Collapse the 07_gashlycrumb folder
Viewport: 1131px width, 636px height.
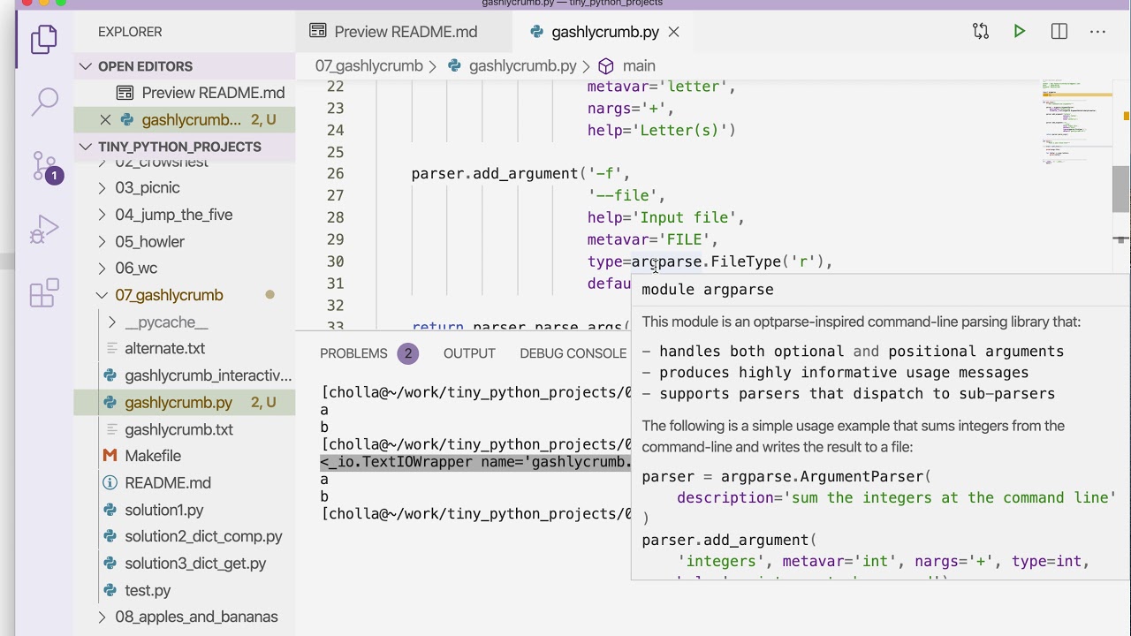point(102,295)
